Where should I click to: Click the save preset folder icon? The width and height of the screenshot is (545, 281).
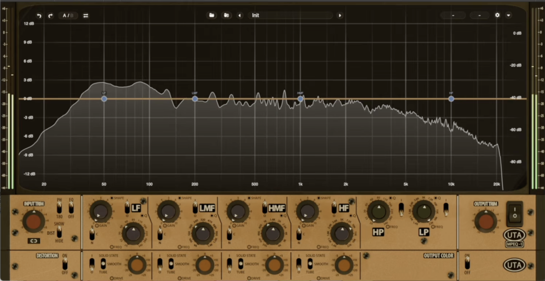click(227, 15)
